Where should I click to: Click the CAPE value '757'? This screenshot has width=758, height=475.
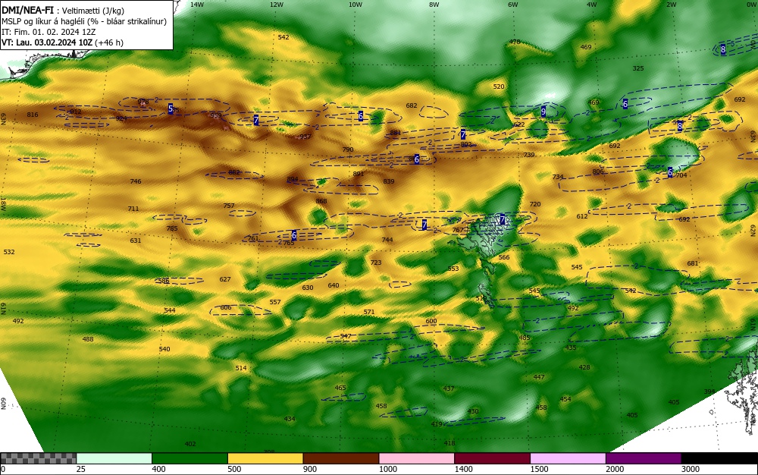pos(229,206)
